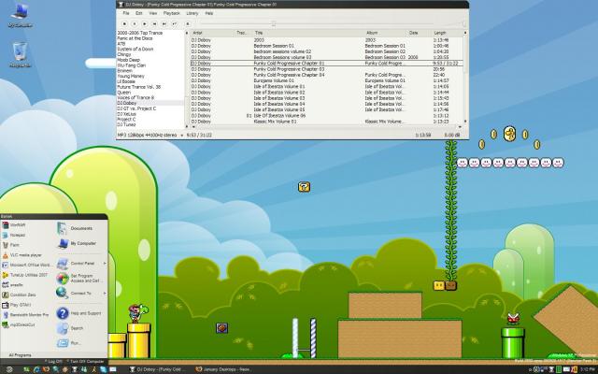This screenshot has width=598, height=374.
Task: Expand the Connect To submenu arrow
Action: click(x=104, y=293)
